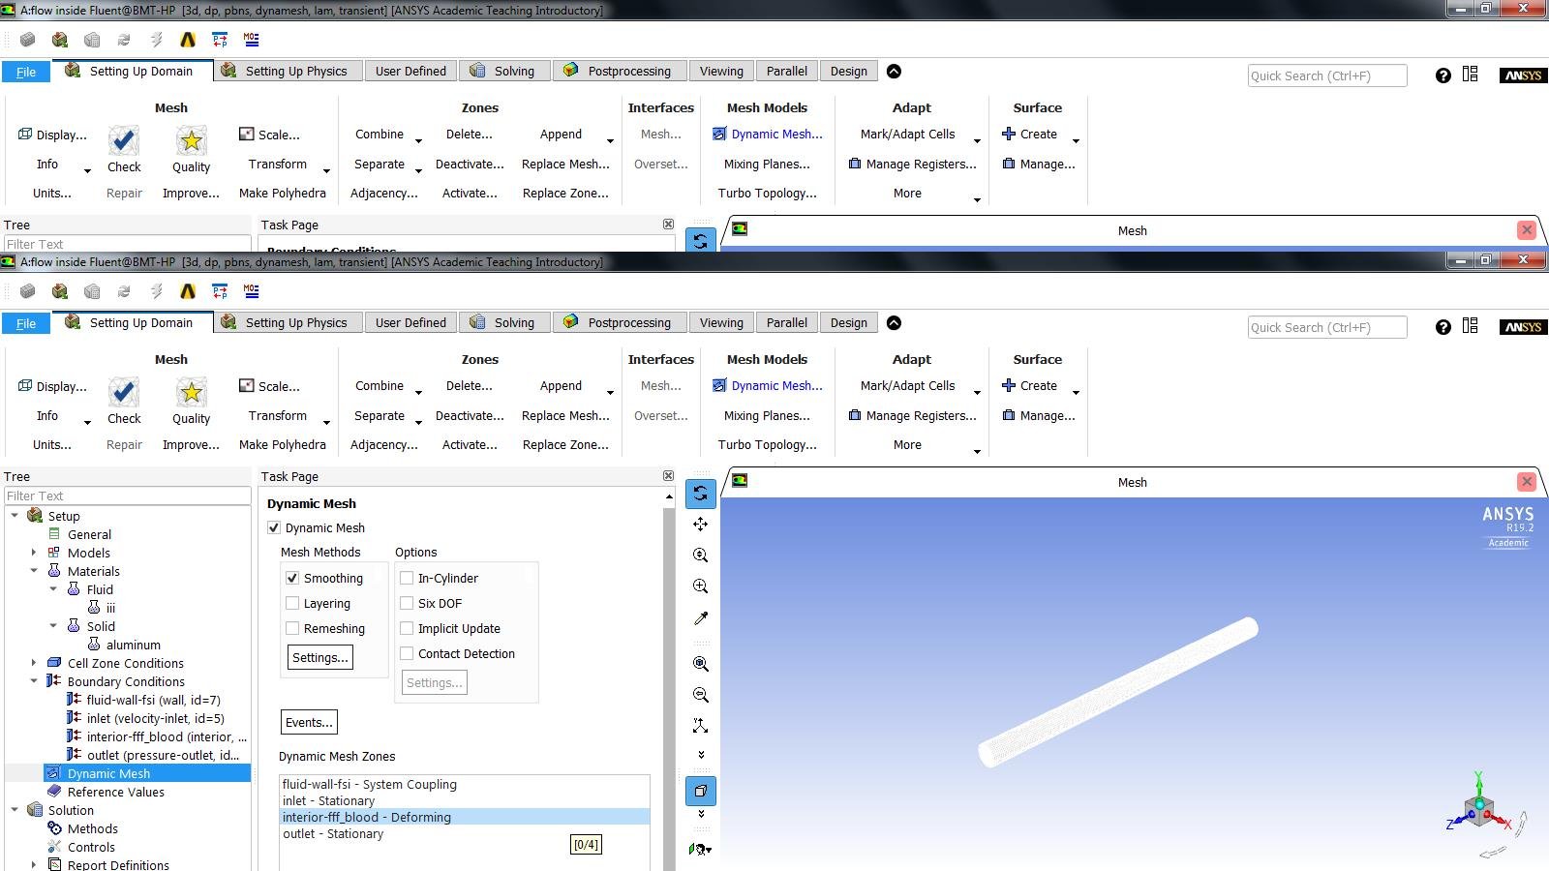Screen dimensions: 1549x871
Task: Toggle the highlighted sync views button
Action: coord(700,494)
